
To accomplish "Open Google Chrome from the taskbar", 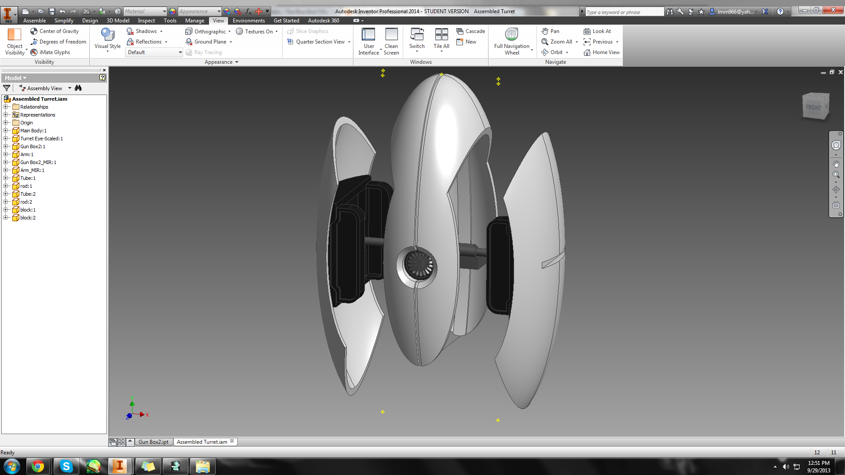I will coord(38,466).
